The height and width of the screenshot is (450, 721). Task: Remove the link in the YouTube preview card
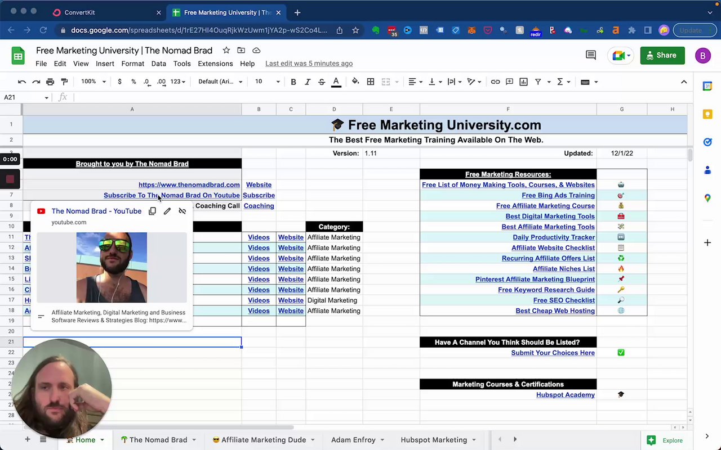click(182, 211)
